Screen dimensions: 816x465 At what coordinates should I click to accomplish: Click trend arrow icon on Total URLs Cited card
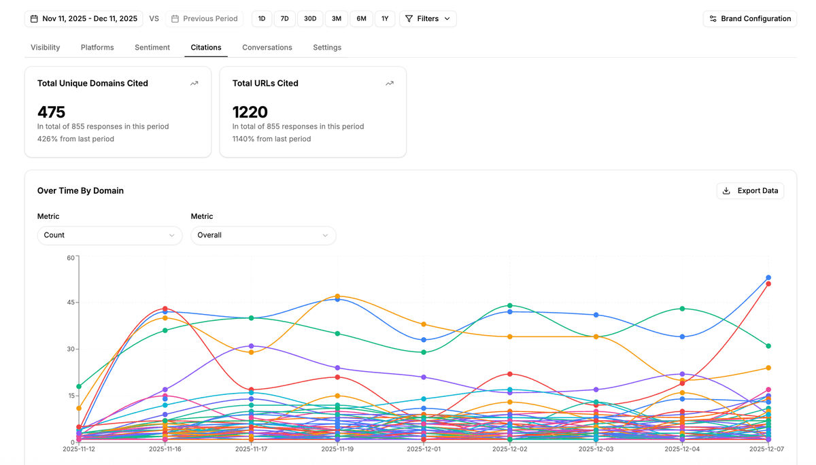(x=389, y=82)
